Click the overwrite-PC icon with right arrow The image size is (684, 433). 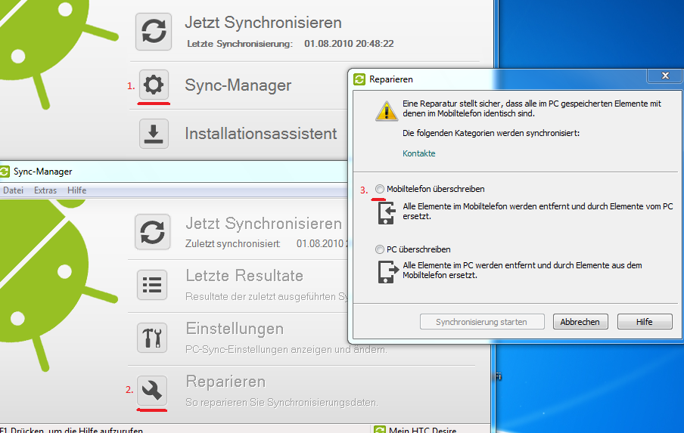click(388, 272)
